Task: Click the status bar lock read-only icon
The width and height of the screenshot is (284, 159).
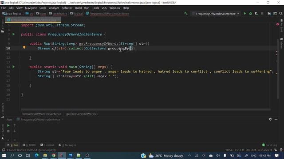Action: click(x=276, y=150)
